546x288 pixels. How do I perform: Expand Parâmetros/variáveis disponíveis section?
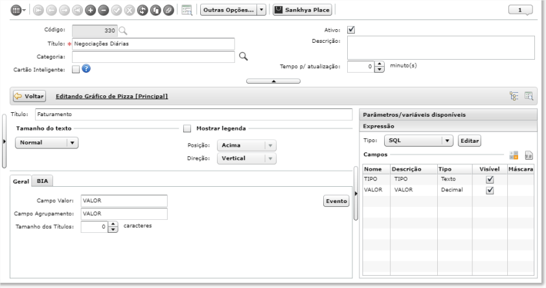448,115
